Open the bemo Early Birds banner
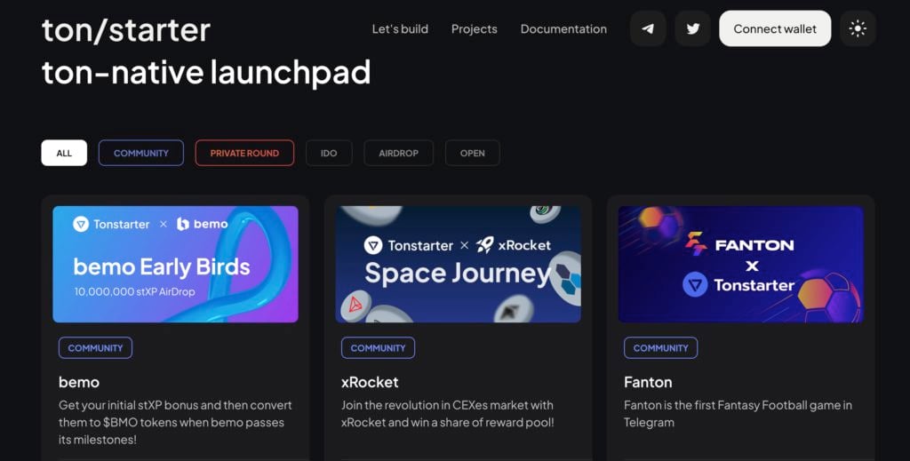This screenshot has width=910, height=461. click(x=175, y=264)
